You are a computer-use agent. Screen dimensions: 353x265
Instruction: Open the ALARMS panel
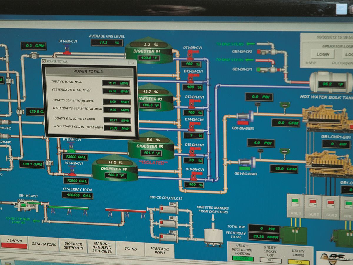point(14,243)
